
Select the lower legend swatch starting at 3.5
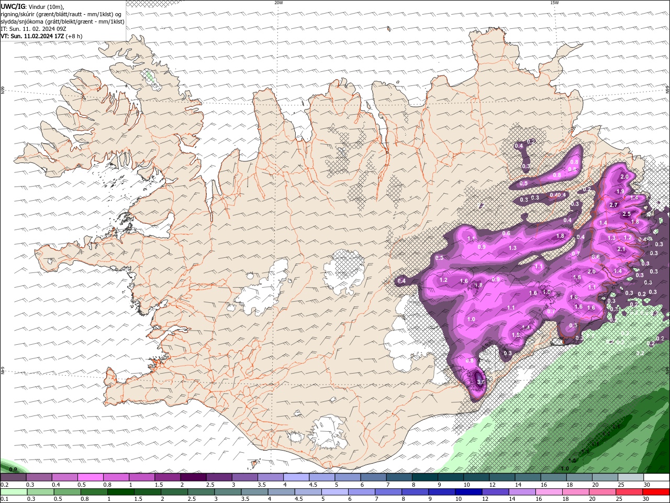(255, 492)
